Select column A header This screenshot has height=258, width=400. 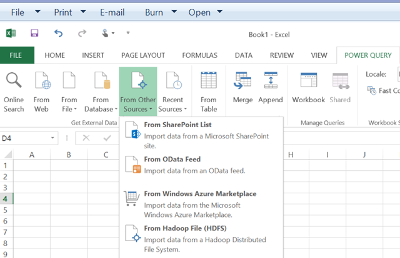32,155
